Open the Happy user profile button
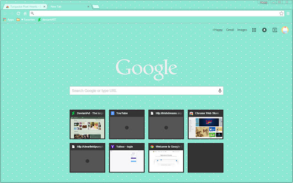 [264, 2]
